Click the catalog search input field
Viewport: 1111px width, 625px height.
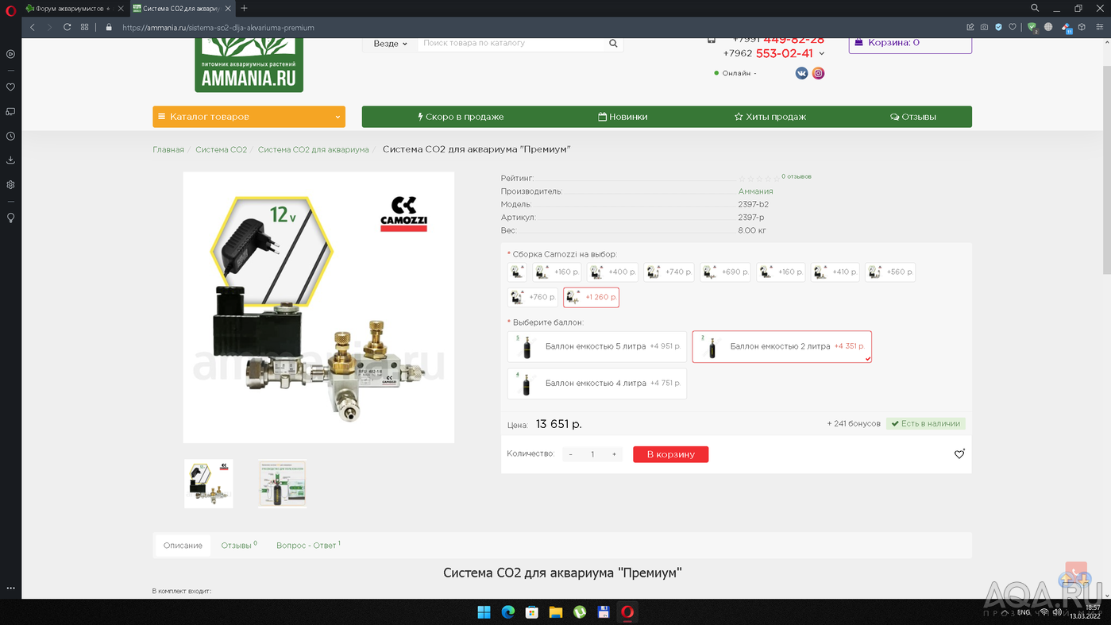point(512,44)
